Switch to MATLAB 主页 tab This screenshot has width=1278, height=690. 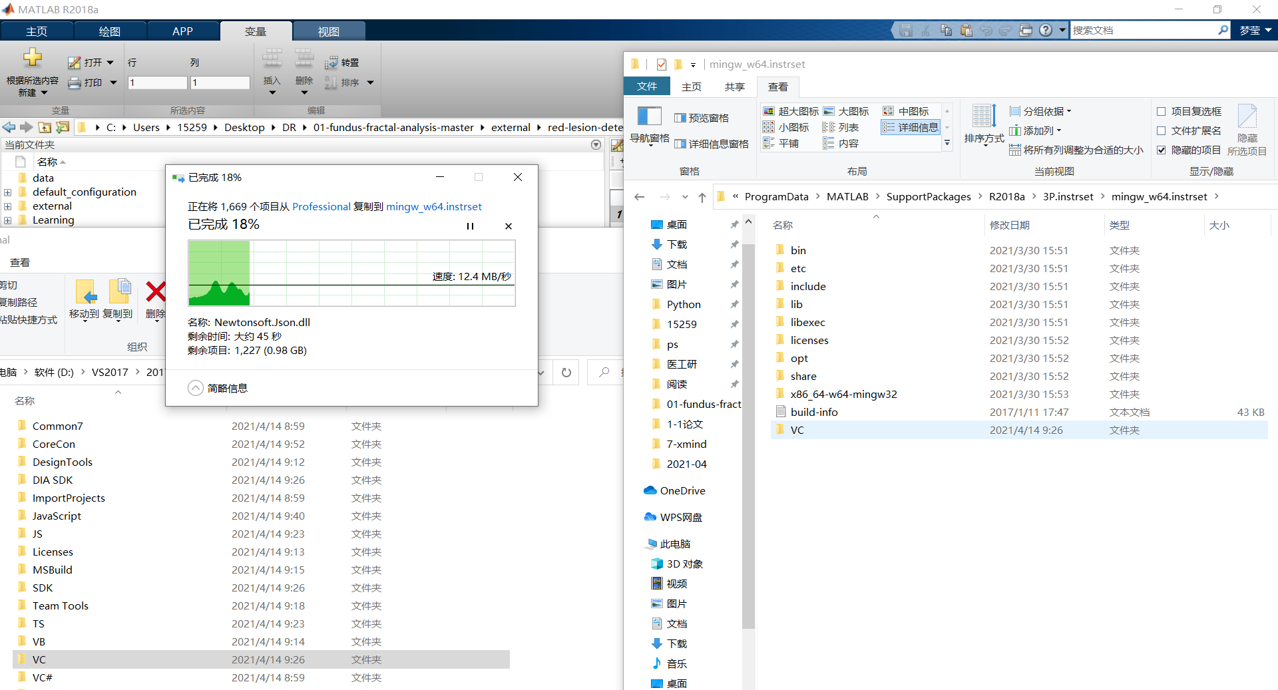pyautogui.click(x=37, y=31)
